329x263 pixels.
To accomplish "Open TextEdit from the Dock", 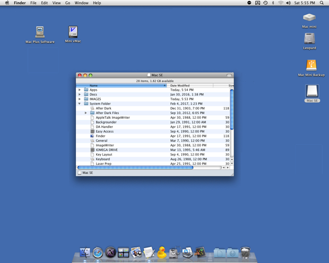I will pos(149,252).
